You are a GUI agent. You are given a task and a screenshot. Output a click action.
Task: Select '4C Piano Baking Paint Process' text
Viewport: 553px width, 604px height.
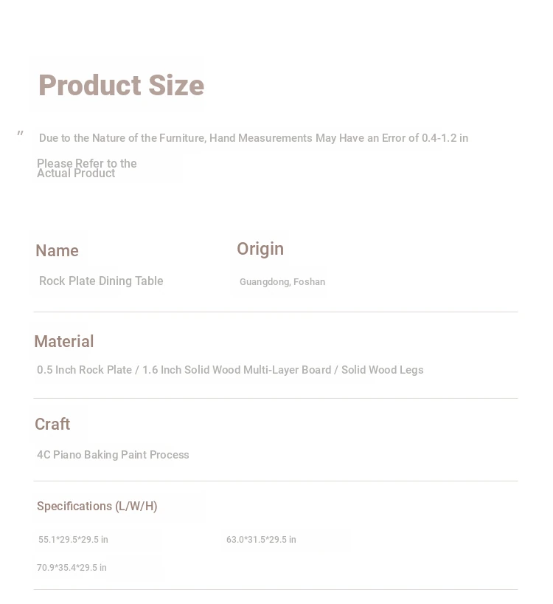pyautogui.click(x=113, y=455)
